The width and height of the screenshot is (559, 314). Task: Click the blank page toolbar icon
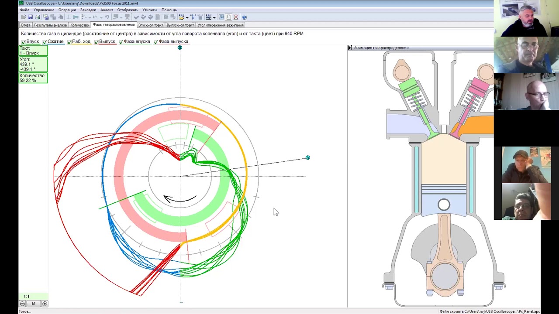(x=228, y=17)
